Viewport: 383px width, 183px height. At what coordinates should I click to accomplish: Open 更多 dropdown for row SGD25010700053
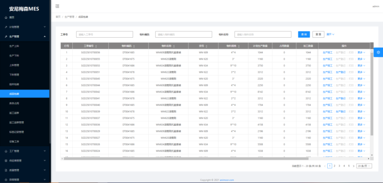point(361,66)
